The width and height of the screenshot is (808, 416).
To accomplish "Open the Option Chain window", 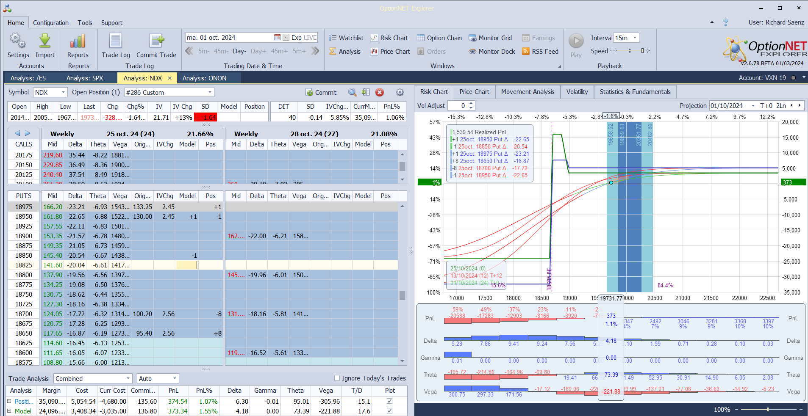I will pyautogui.click(x=439, y=38).
